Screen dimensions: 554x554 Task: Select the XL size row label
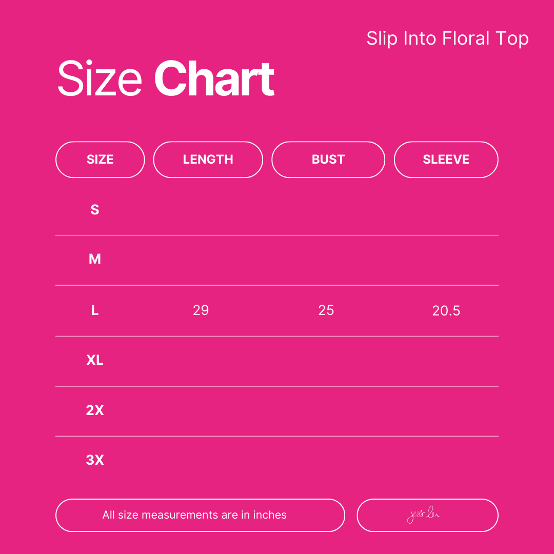pyautogui.click(x=95, y=360)
